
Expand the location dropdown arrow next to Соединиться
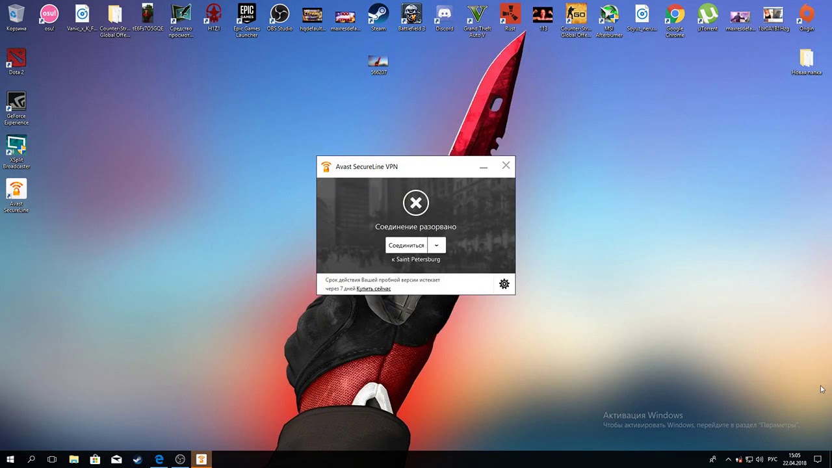point(437,245)
